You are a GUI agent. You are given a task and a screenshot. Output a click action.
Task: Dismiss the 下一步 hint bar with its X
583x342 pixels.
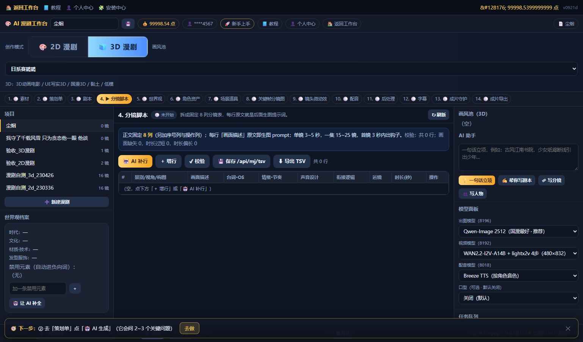568,329
